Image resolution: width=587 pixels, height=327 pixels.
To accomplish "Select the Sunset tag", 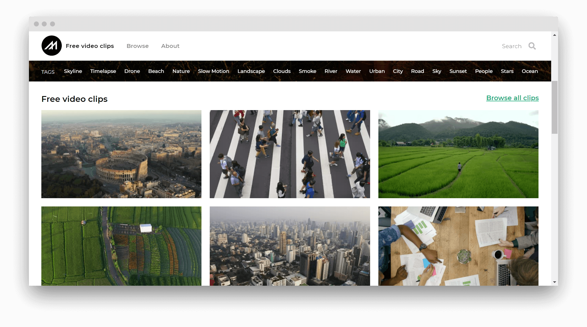I will (458, 71).
